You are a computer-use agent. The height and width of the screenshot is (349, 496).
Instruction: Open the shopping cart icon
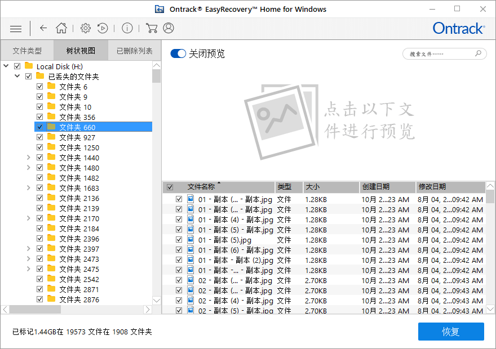pos(152,28)
